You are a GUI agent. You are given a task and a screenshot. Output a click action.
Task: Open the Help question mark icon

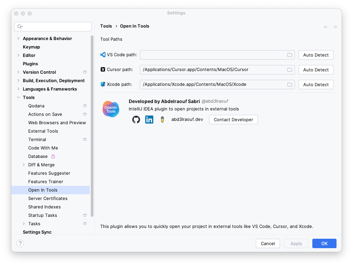pos(20,243)
